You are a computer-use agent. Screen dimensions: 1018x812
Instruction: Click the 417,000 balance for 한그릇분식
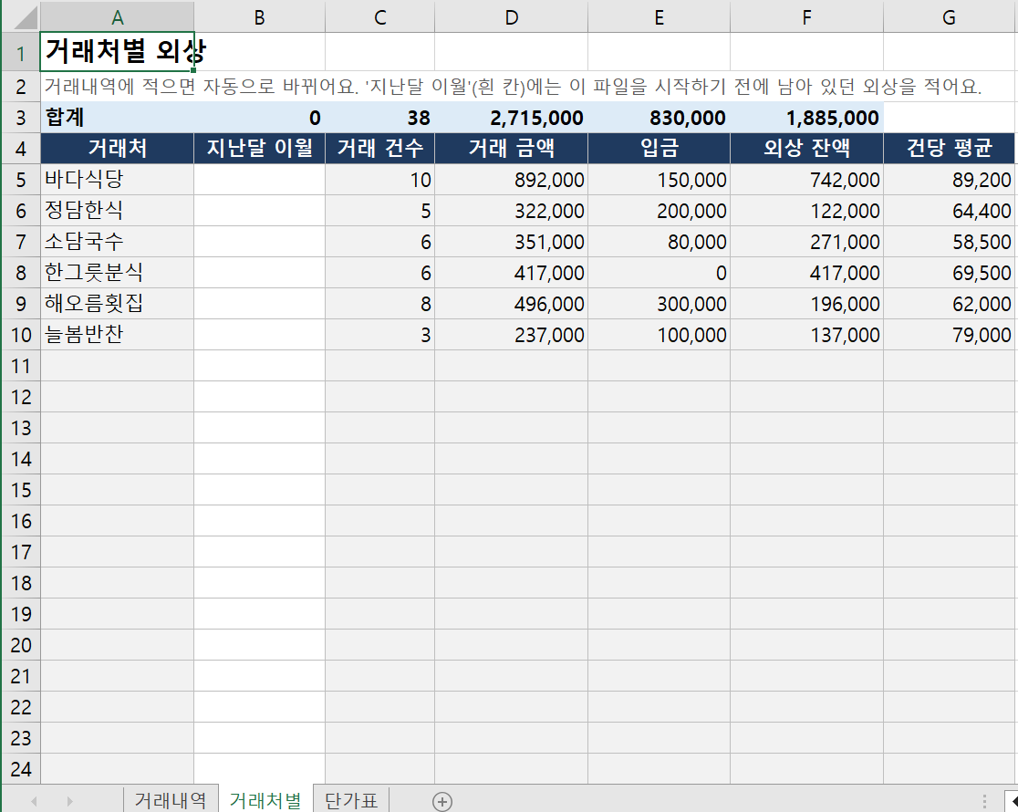(806, 272)
